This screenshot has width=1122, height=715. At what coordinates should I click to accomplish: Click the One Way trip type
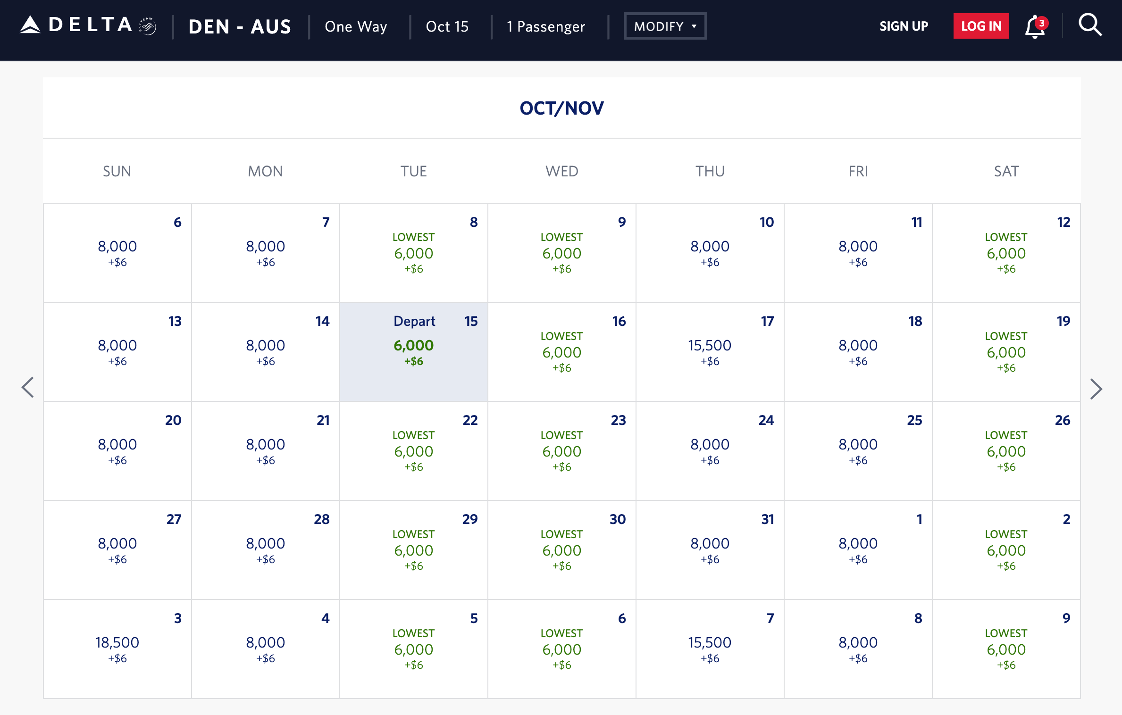tap(356, 26)
